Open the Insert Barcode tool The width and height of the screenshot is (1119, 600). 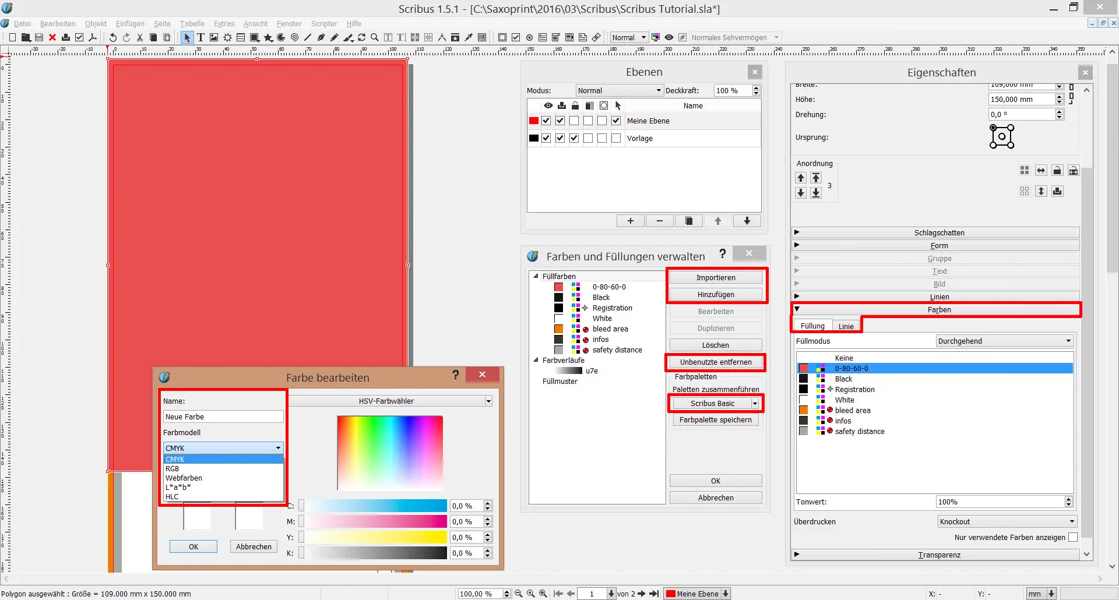point(482,37)
